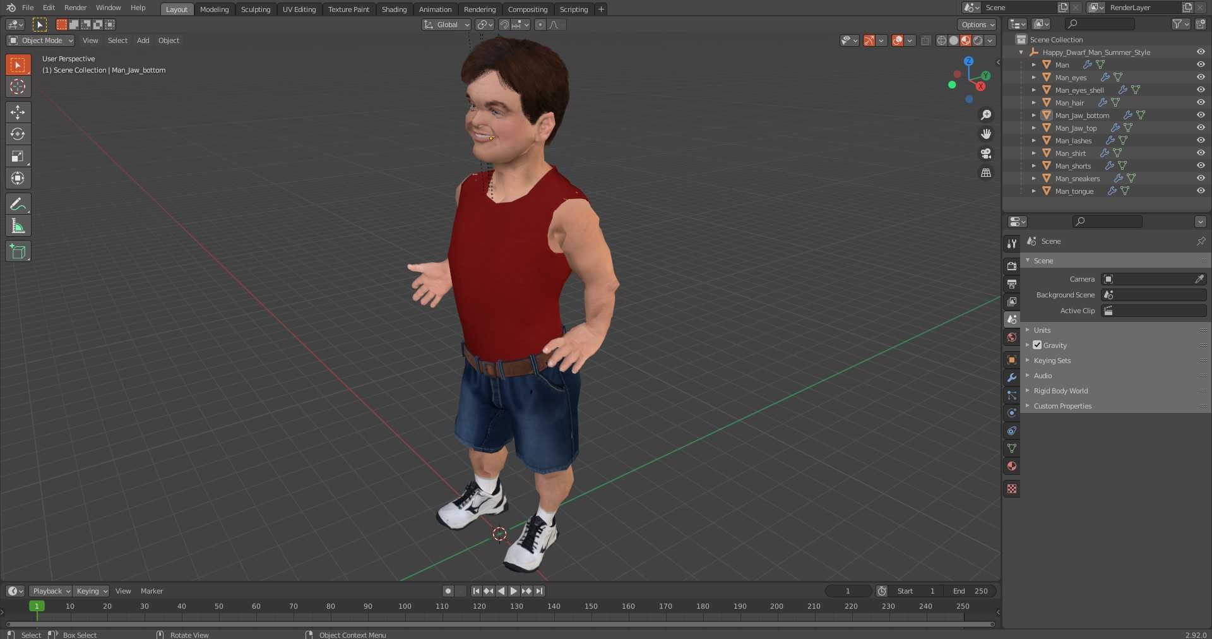Hide Man_tongue object via eye icon
The image size is (1212, 639).
pos(1201,191)
